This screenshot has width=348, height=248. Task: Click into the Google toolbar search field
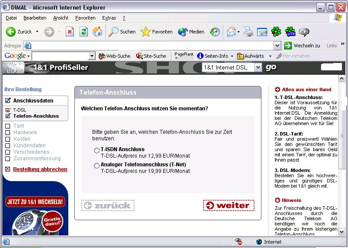click(x=60, y=56)
